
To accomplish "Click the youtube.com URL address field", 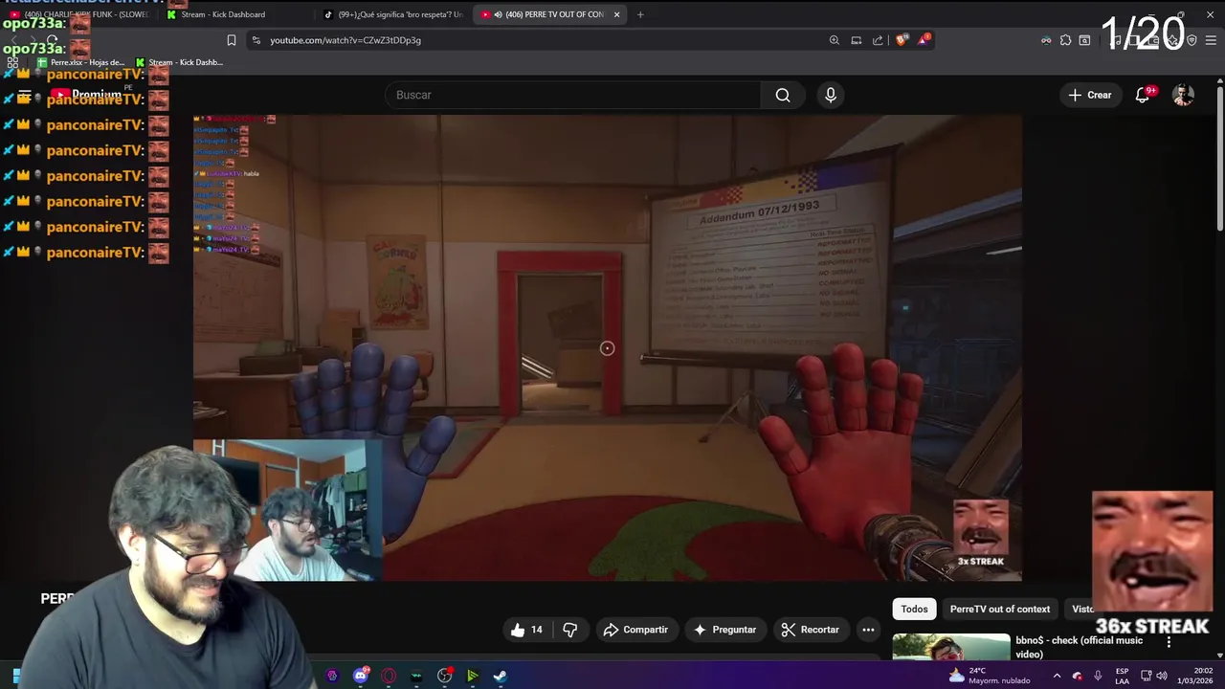I will pos(345,40).
